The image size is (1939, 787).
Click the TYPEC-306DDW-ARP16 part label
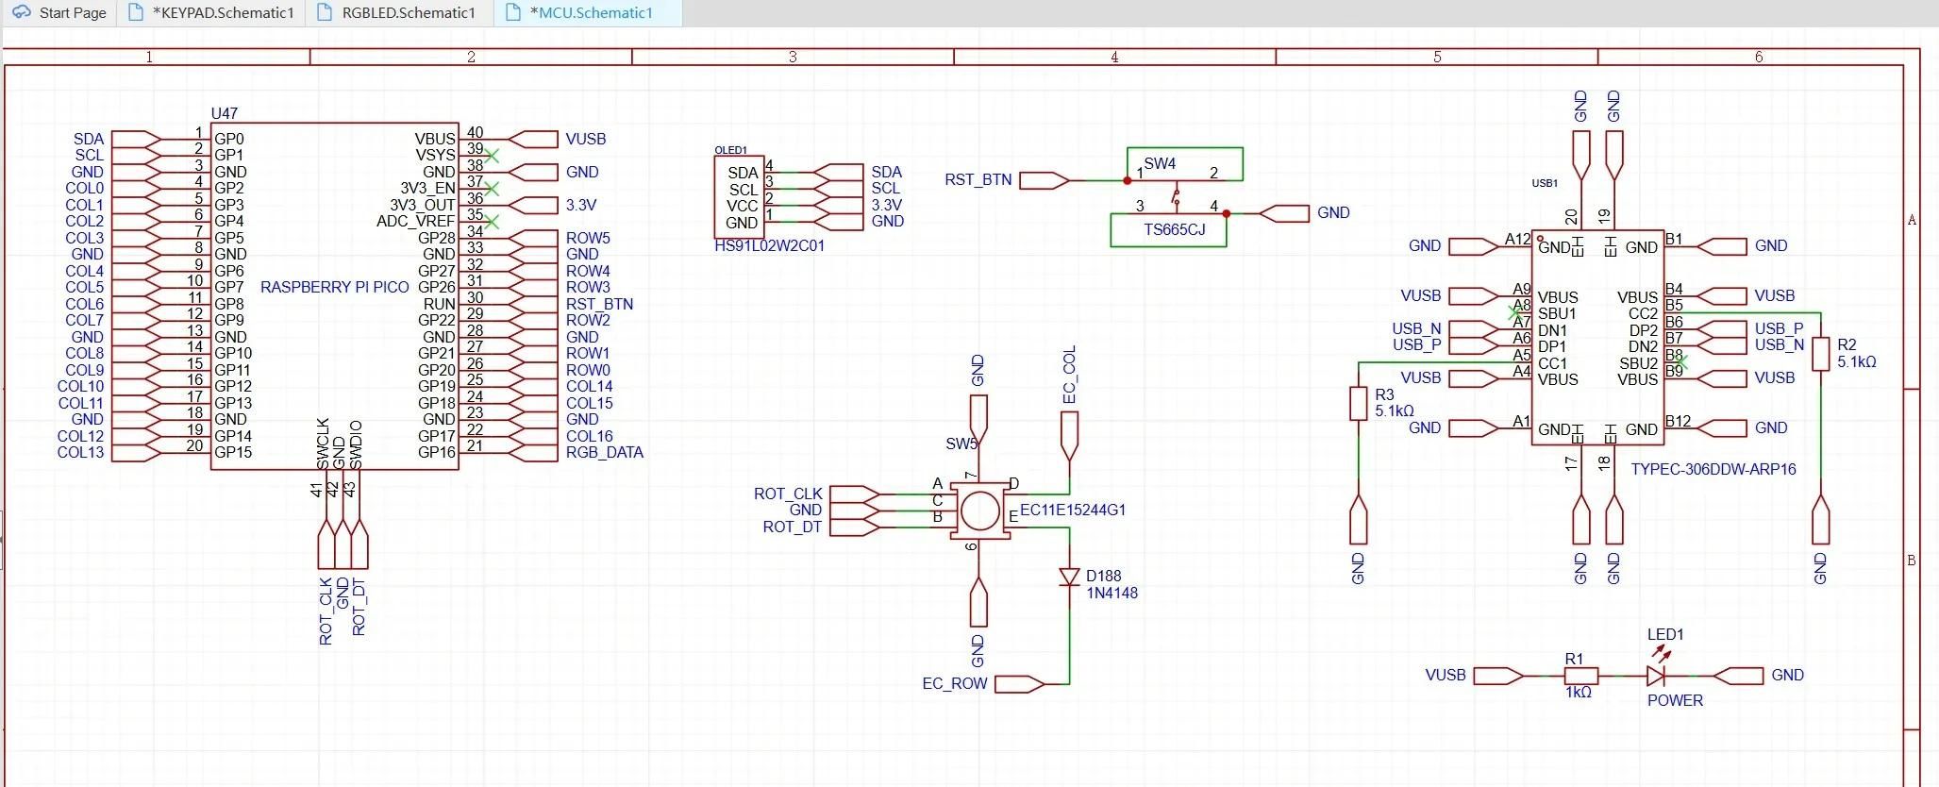[1713, 469]
